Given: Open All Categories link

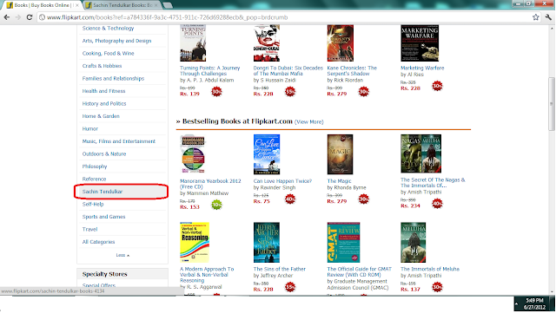Looking at the screenshot, I should [x=98, y=242].
